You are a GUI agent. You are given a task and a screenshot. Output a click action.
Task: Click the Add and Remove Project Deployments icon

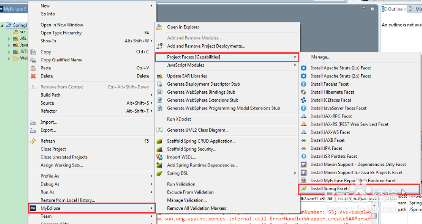tap(159, 46)
